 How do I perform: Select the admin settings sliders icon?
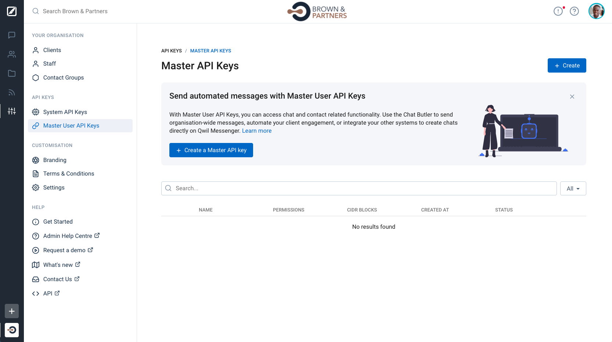[x=11, y=111]
